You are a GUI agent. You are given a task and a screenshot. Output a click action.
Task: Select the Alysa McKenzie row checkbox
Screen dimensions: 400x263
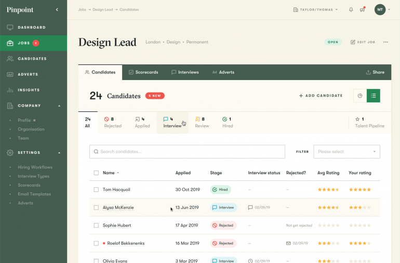(x=96, y=207)
